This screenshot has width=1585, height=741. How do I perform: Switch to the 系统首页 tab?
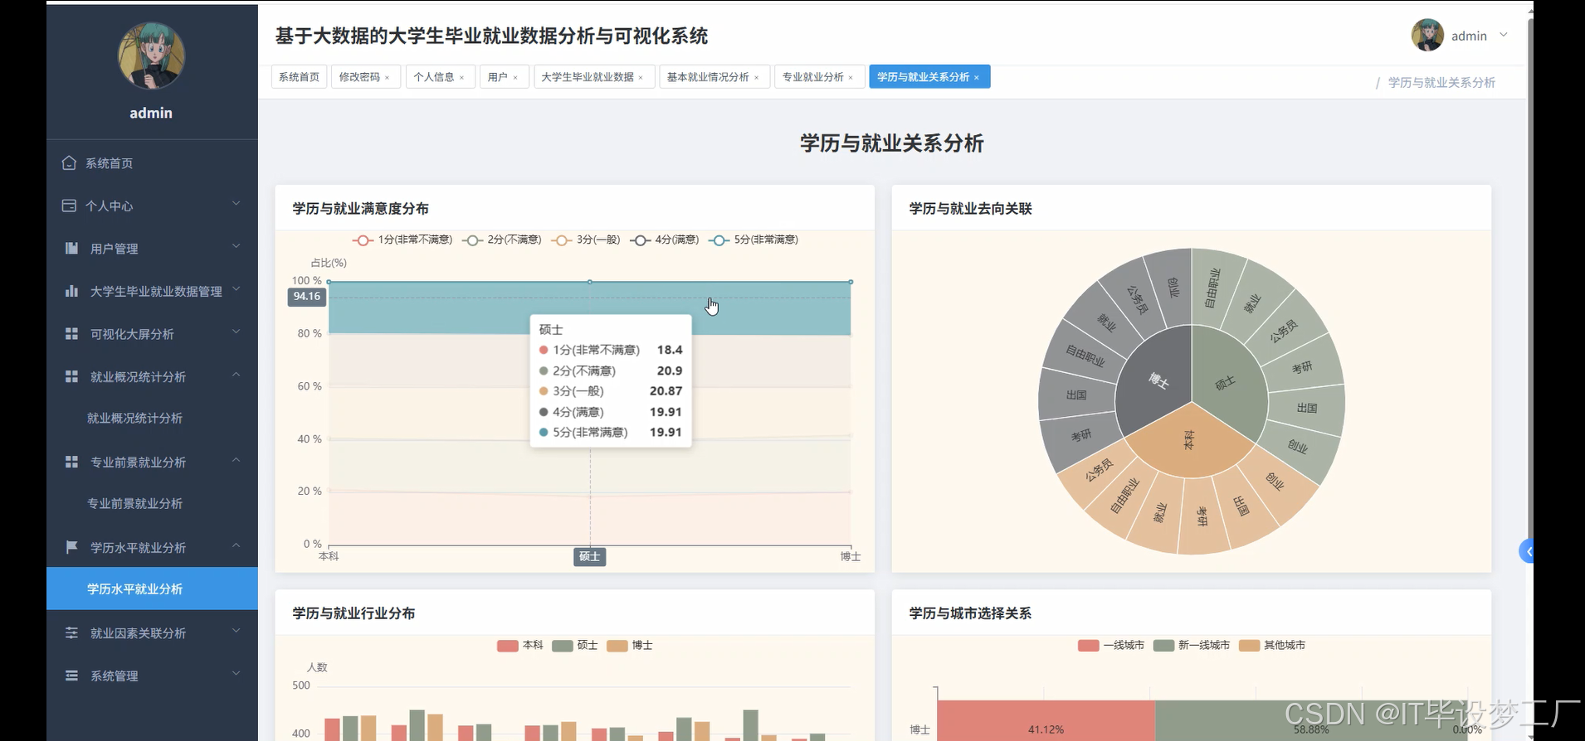[299, 77]
